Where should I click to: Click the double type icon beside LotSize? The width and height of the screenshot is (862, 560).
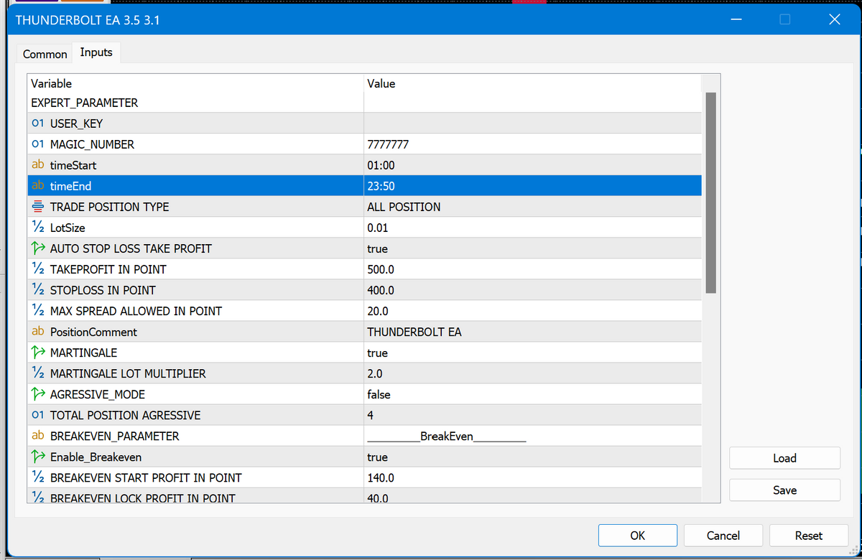pos(39,228)
